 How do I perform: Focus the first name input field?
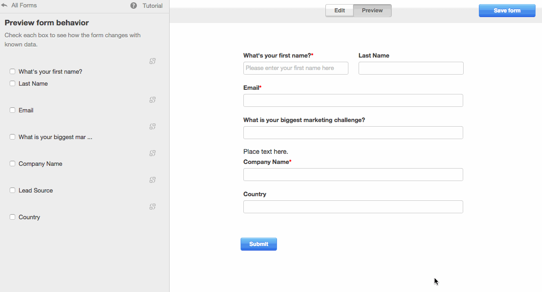[296, 68]
